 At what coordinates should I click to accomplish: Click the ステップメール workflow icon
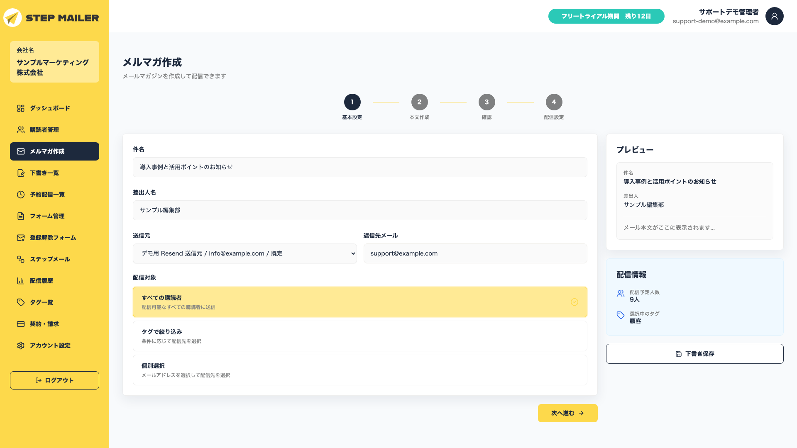coord(21,259)
